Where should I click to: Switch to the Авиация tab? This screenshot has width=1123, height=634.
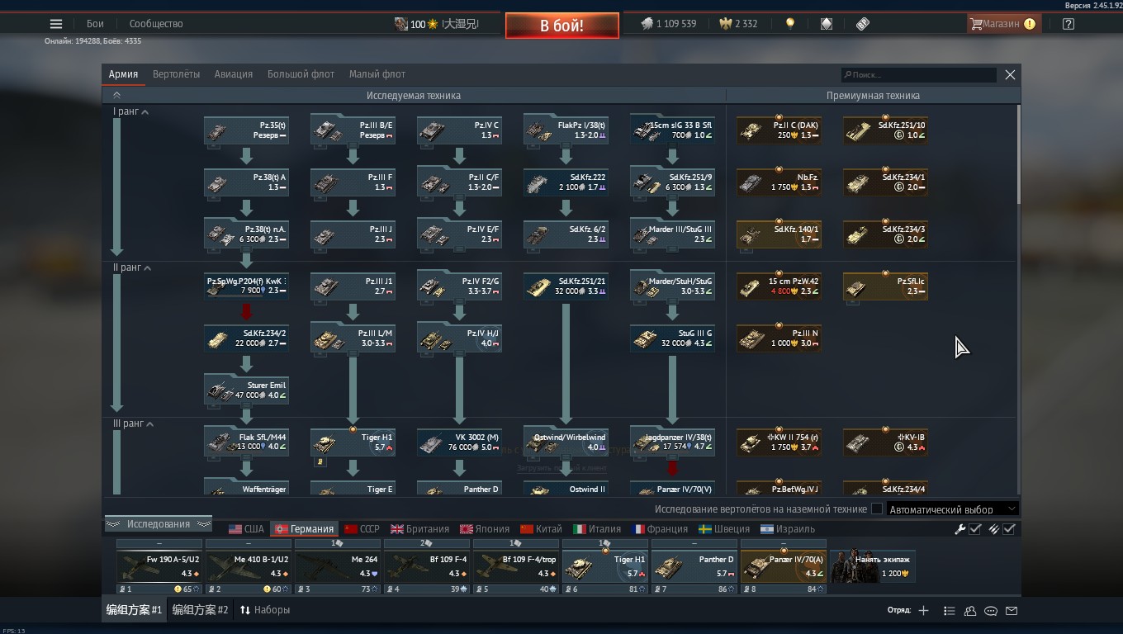(x=234, y=74)
